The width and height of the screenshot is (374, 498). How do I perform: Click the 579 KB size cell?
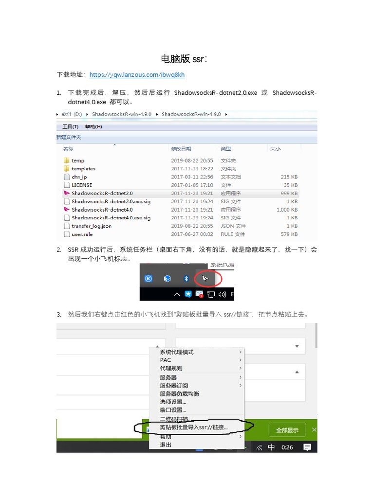click(289, 234)
